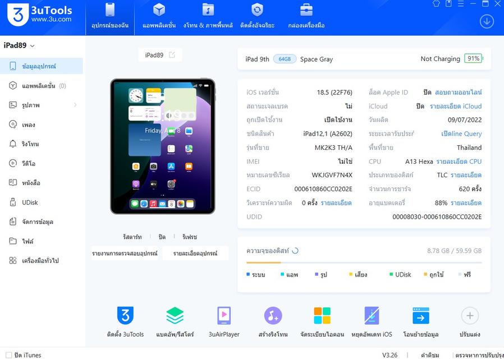Image resolution: width=504 pixels, height=359 pixels.
Task: Click the disk capacity refresh spinner icon
Action: tap(295, 251)
